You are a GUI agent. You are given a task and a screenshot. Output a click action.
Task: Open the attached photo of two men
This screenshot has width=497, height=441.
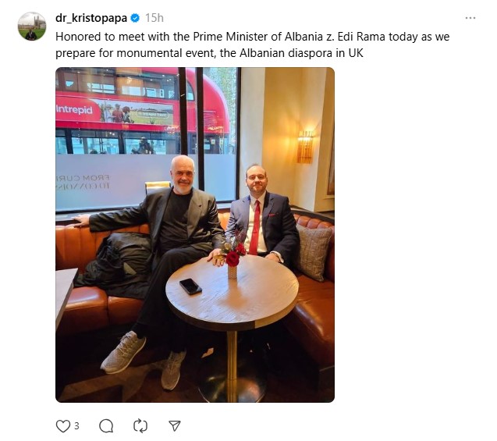click(x=195, y=235)
